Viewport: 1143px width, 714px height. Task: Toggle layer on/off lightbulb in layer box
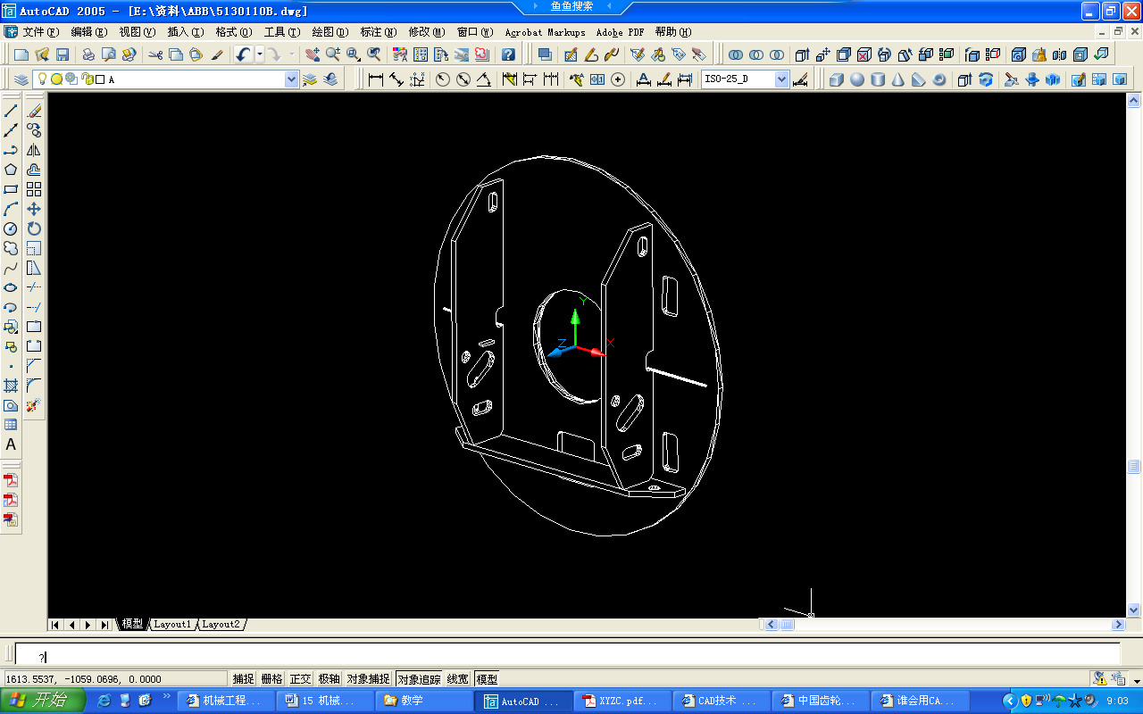pos(42,79)
